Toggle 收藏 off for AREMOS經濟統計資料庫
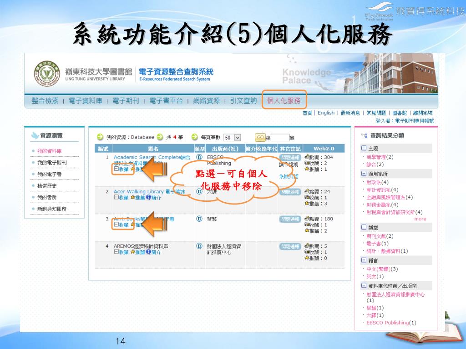 tap(121, 252)
